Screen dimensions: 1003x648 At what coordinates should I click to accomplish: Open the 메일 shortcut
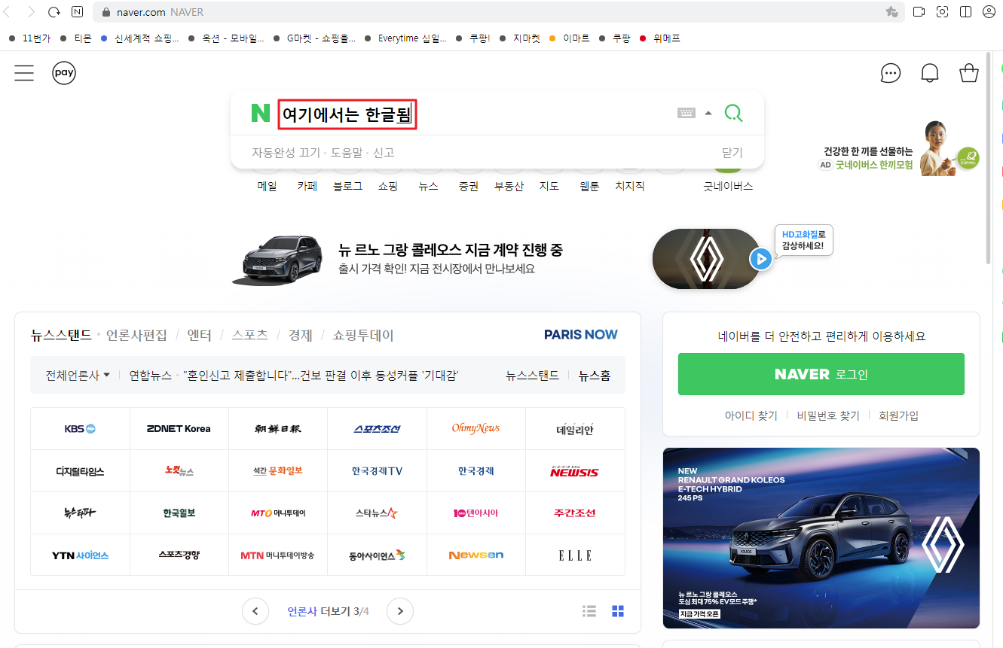267,186
